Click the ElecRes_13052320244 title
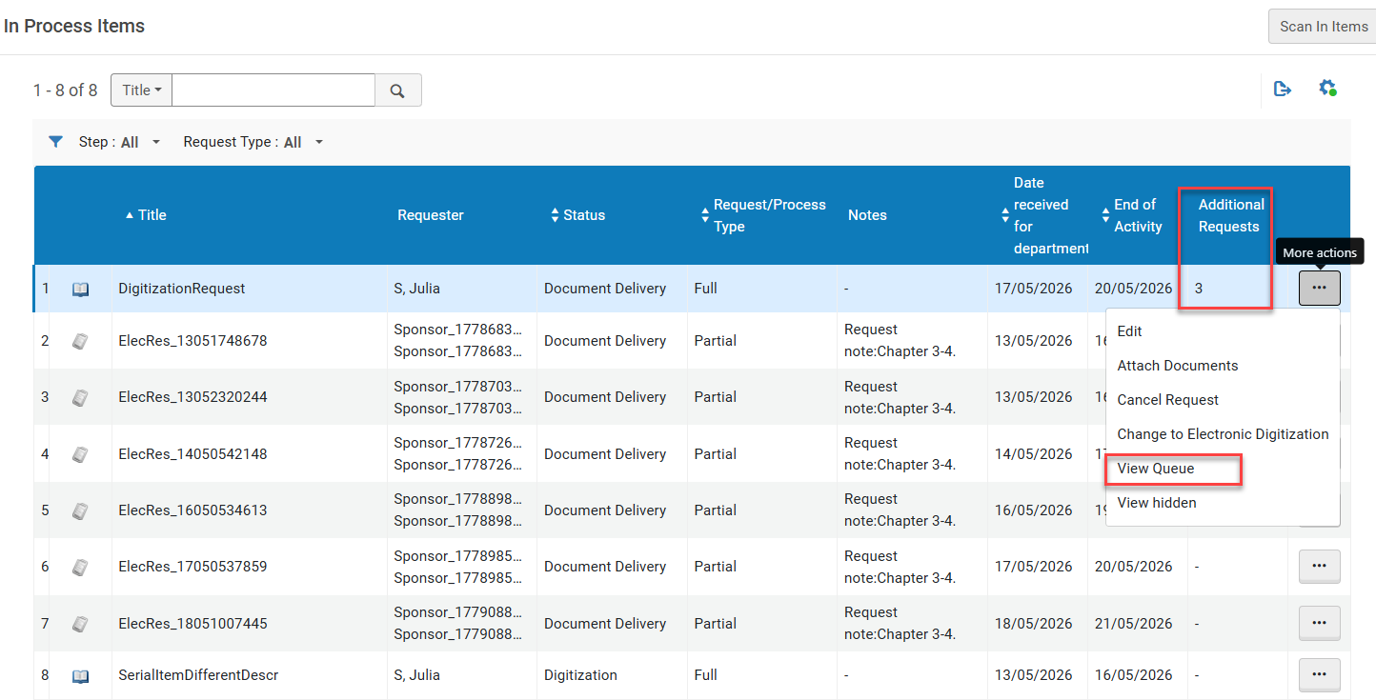This screenshot has width=1376, height=700. (x=192, y=397)
